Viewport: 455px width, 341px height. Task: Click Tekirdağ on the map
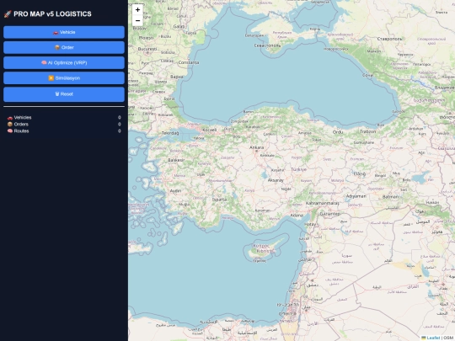click(x=170, y=133)
